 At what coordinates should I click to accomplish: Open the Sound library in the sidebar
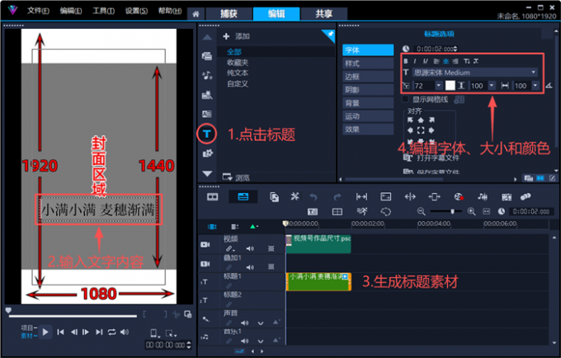click(207, 75)
